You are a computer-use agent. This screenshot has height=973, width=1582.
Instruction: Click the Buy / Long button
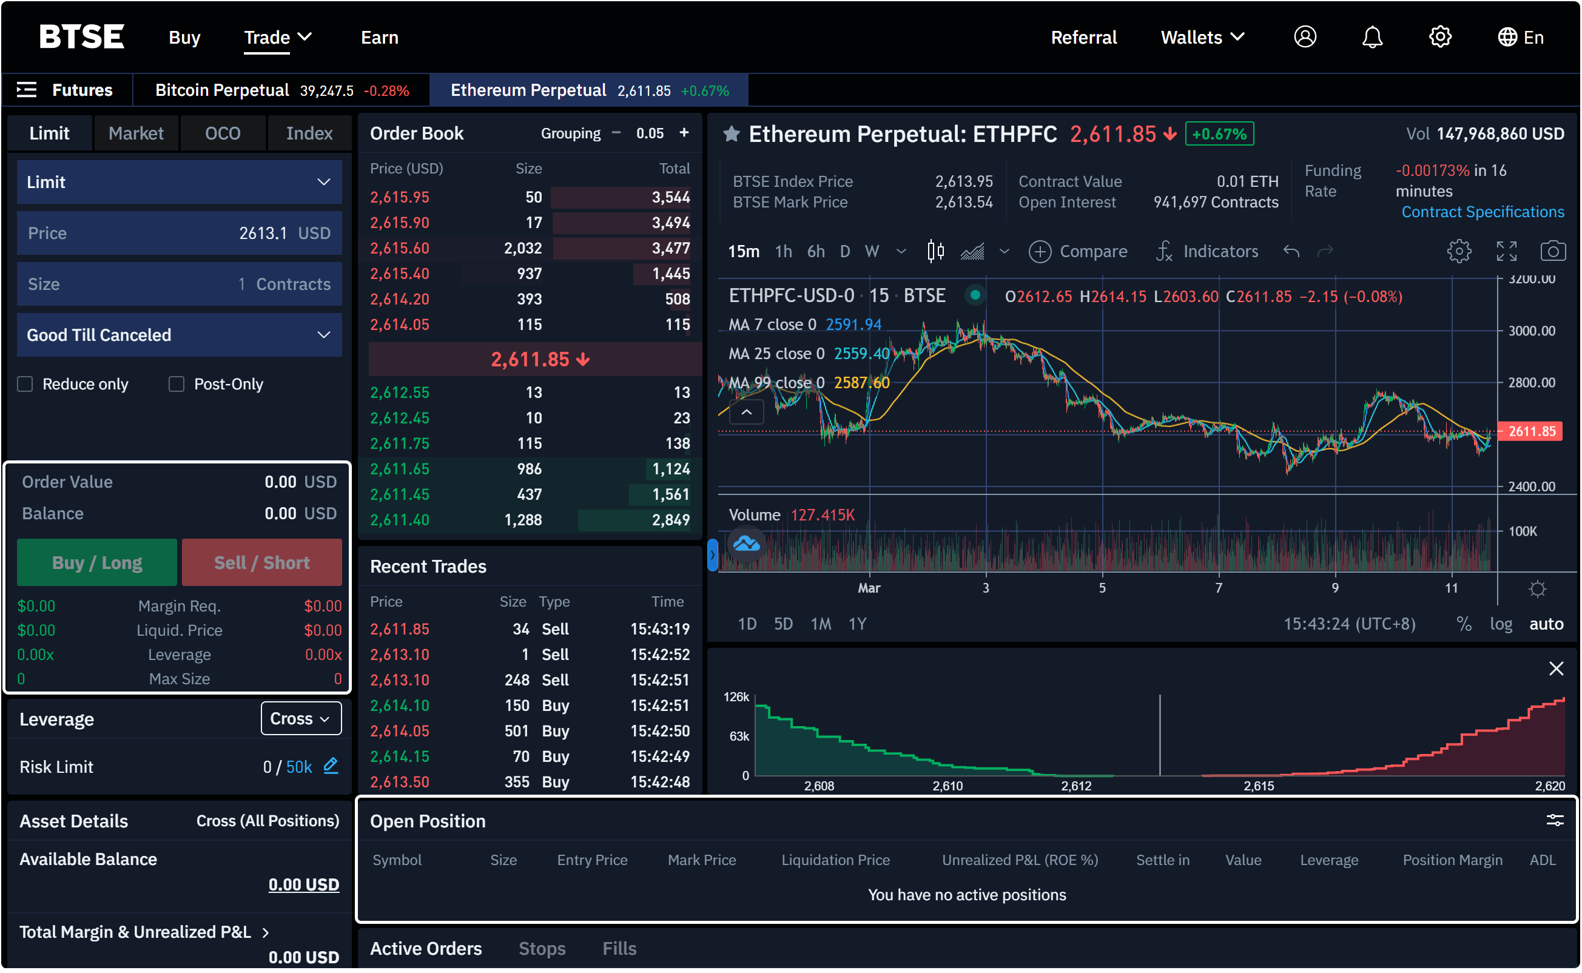coord(97,563)
